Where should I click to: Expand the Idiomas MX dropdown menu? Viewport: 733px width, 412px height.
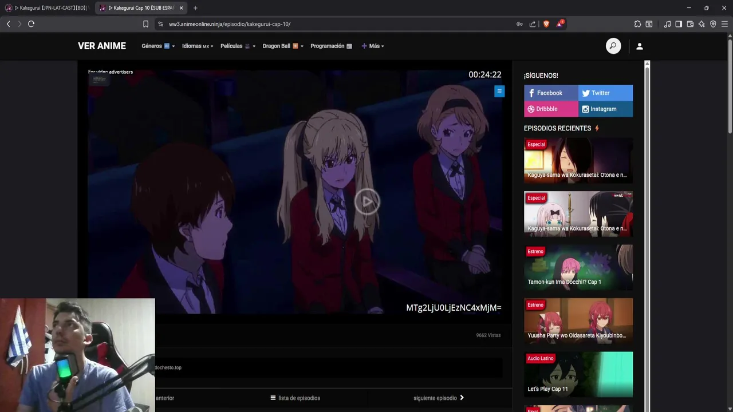click(x=198, y=46)
